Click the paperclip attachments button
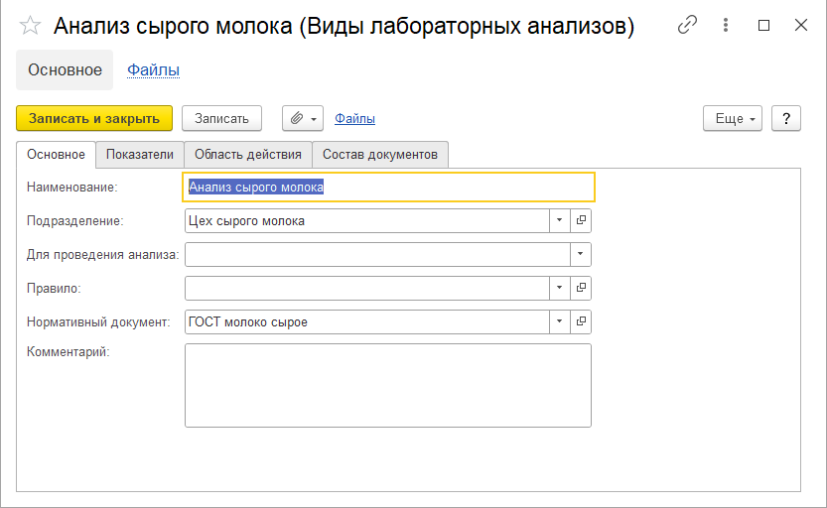 (x=303, y=118)
